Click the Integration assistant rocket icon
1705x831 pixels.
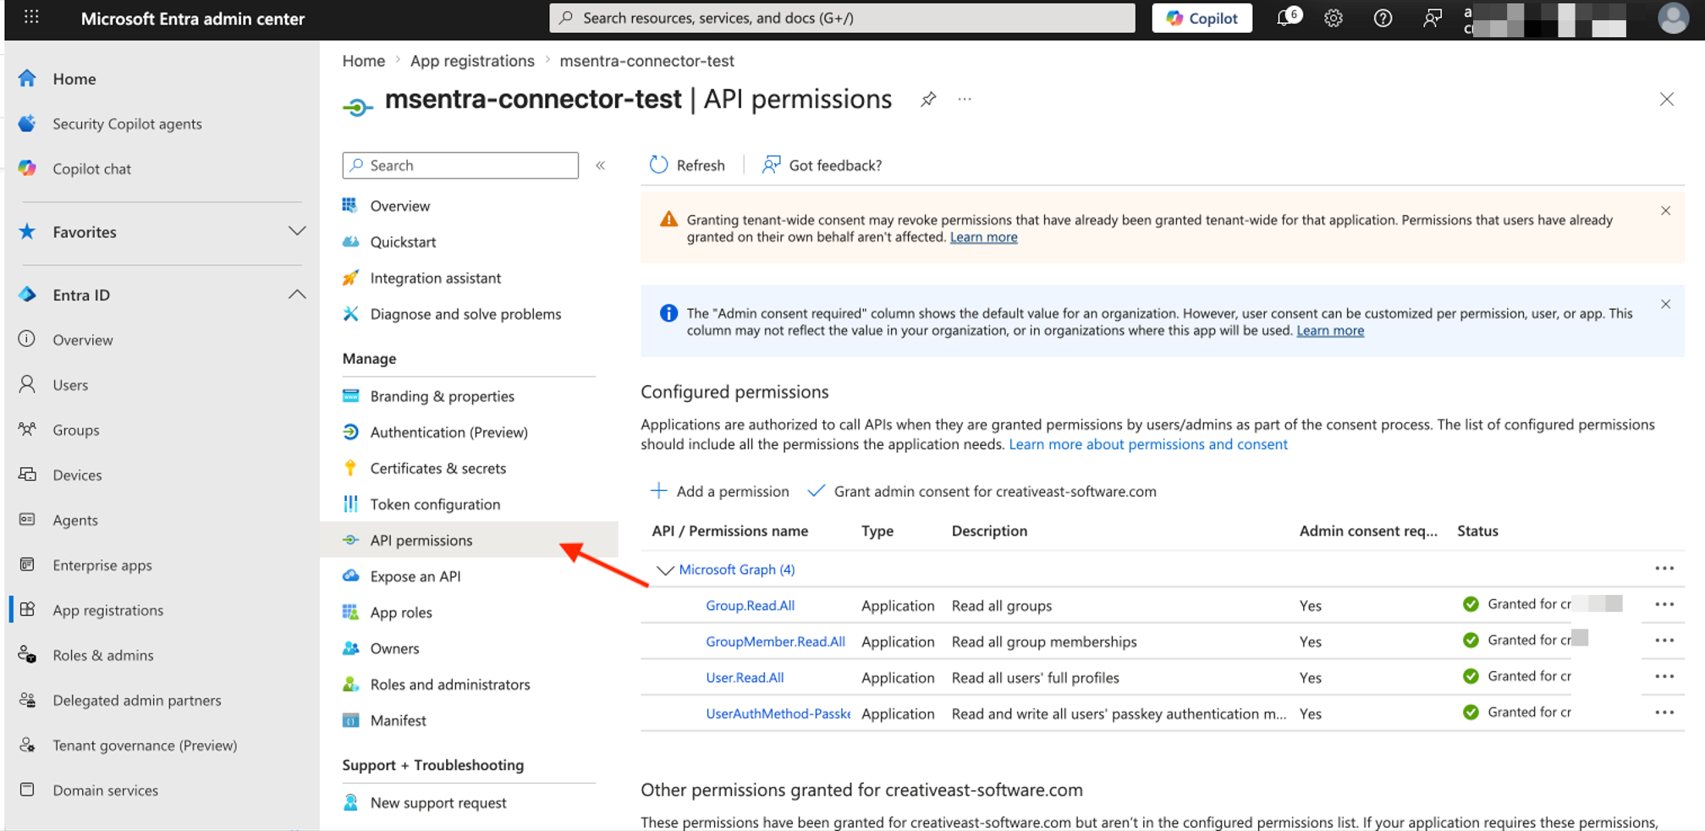point(350,278)
